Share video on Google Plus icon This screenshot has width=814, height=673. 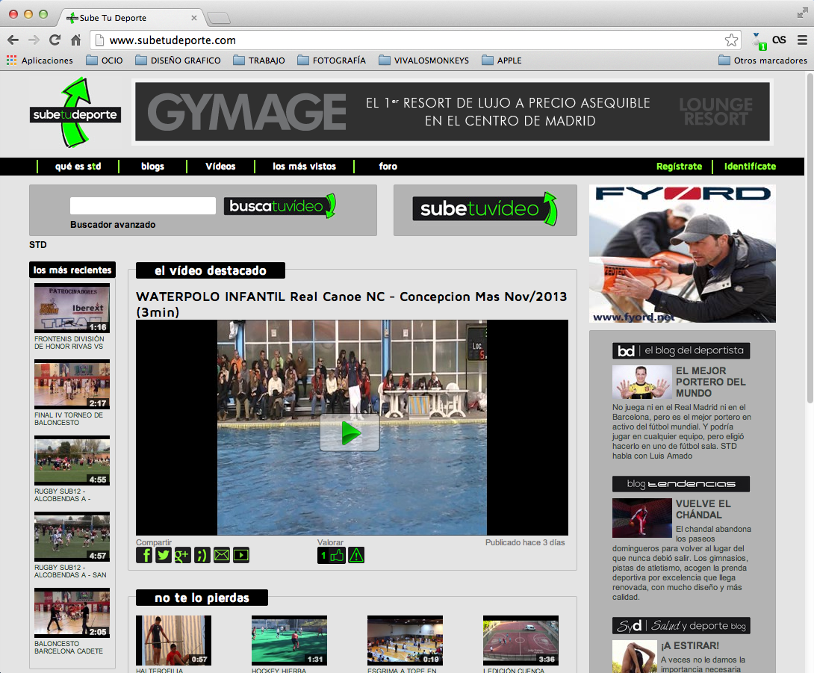point(183,555)
